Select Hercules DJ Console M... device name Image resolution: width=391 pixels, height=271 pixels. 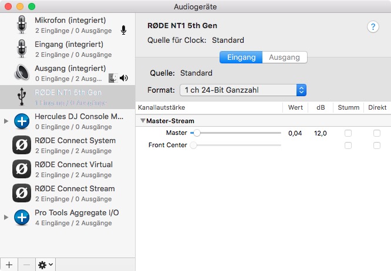tap(79, 116)
